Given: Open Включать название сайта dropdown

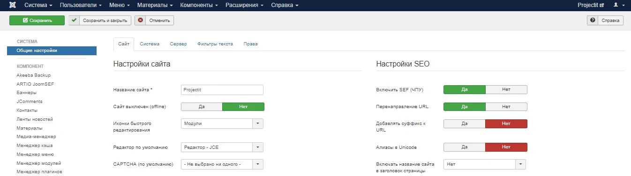Looking at the screenshot, I should point(485,164).
